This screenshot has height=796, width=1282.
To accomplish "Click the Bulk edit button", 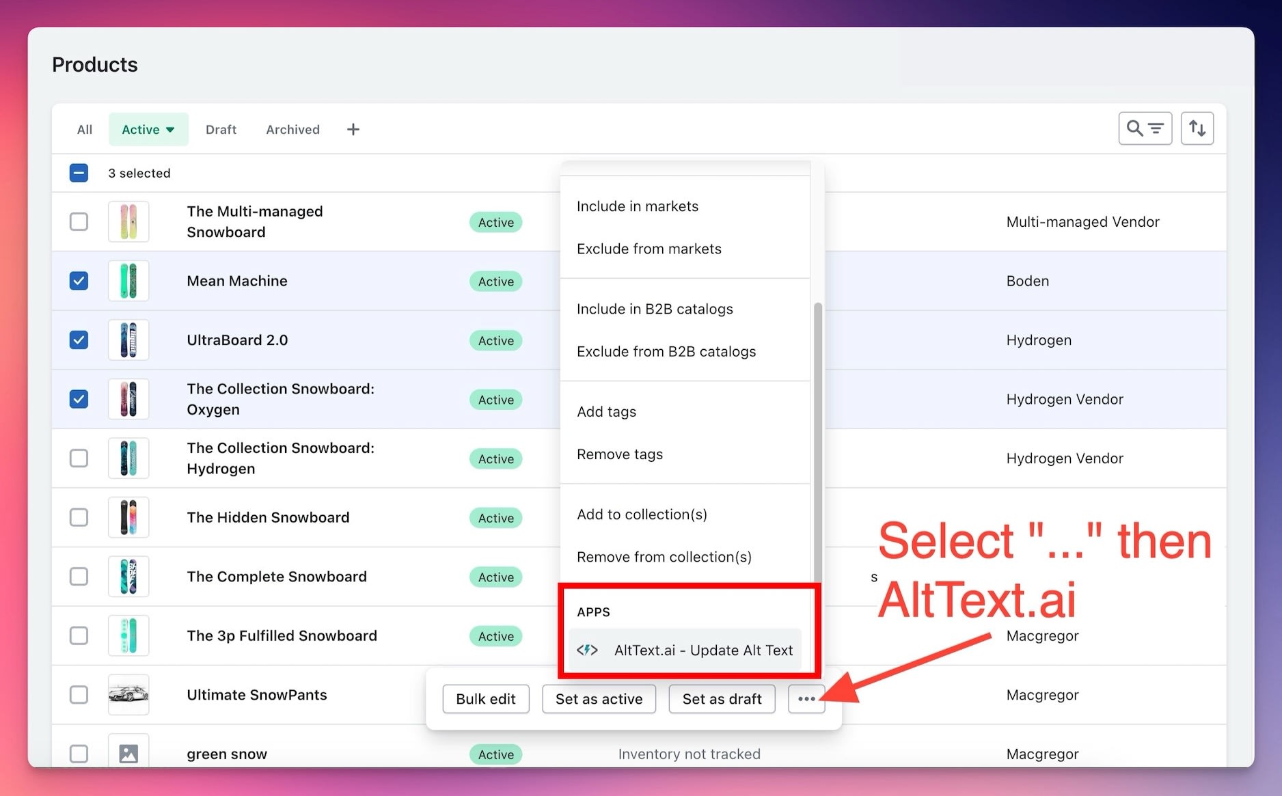I will [x=486, y=699].
